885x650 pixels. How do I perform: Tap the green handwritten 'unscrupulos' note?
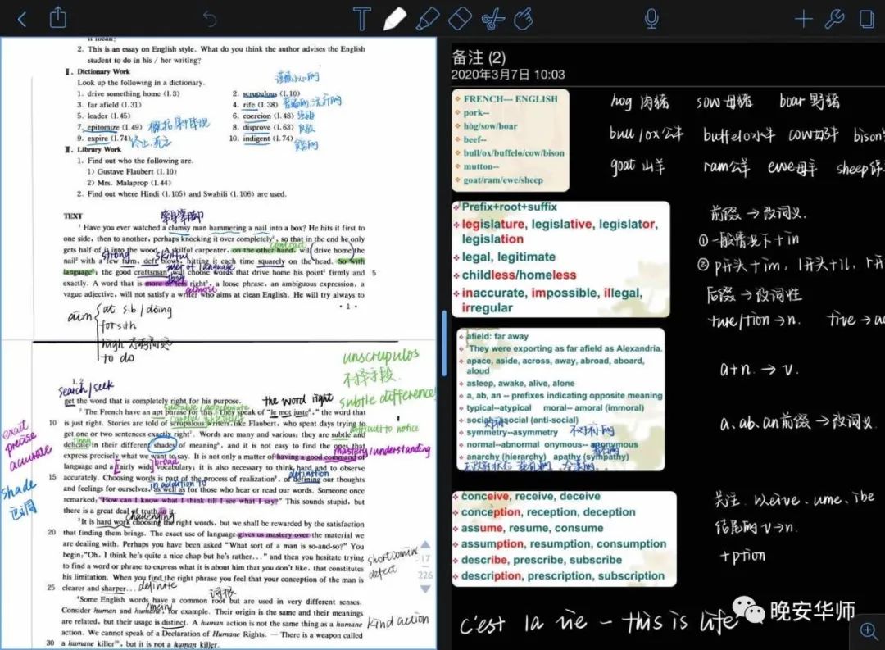coord(381,357)
